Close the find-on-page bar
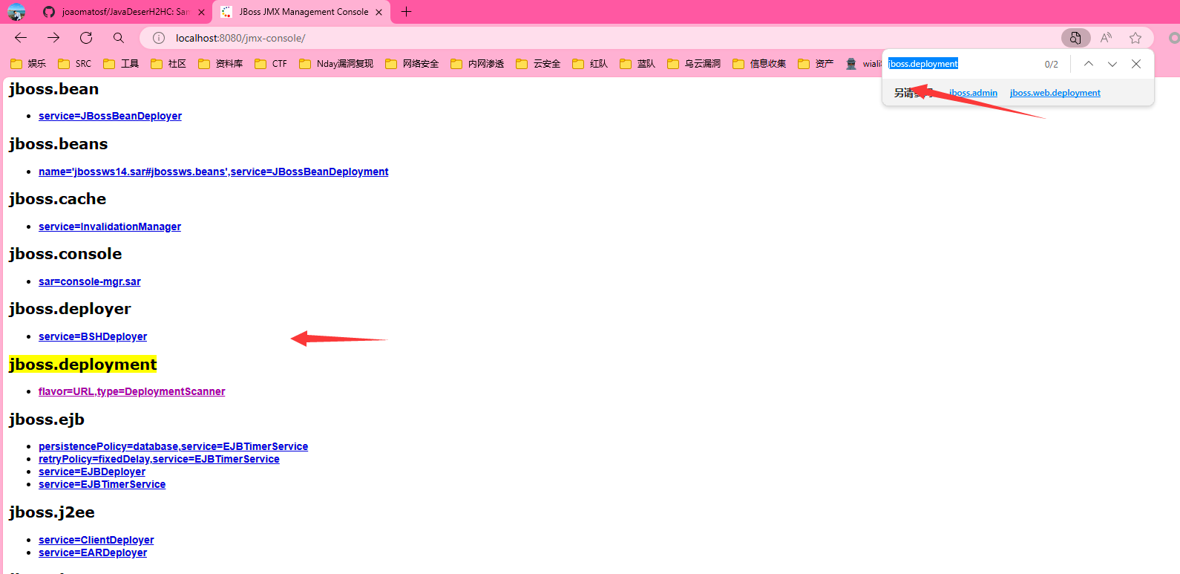This screenshot has width=1180, height=574. pos(1136,64)
